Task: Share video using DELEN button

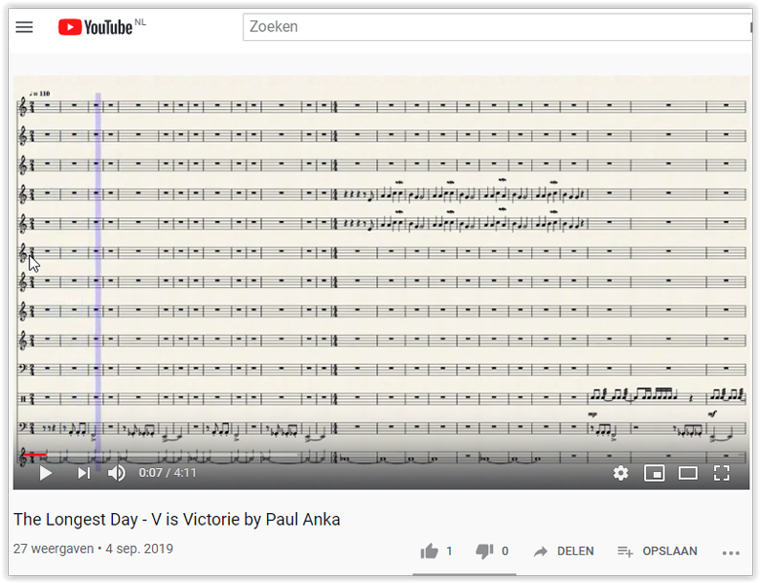Action: tap(564, 551)
